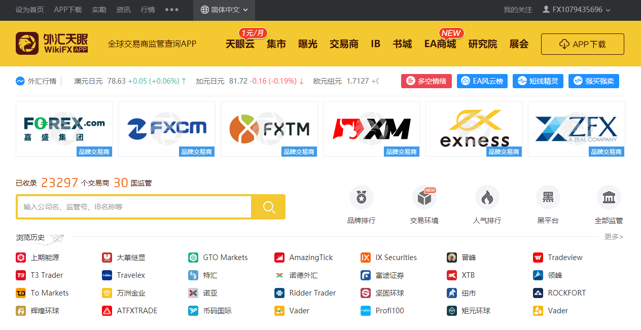This screenshot has height=330, width=641.
Task: Open the 书城 nav item
Action: point(402,44)
